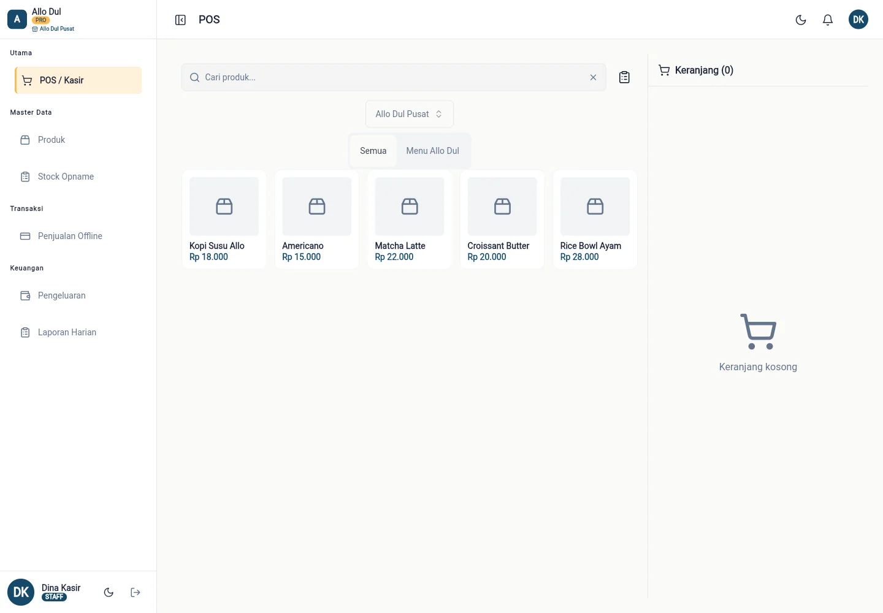This screenshot has width=883, height=613.
Task: Click the Keranjang kosong empty message
Action: [758, 367]
